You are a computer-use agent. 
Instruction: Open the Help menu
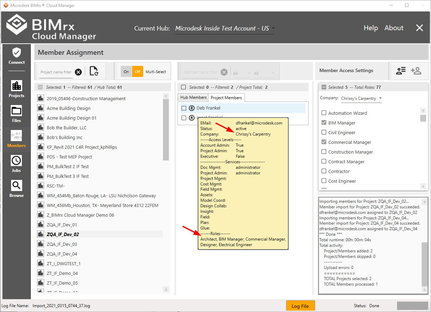coord(371,28)
